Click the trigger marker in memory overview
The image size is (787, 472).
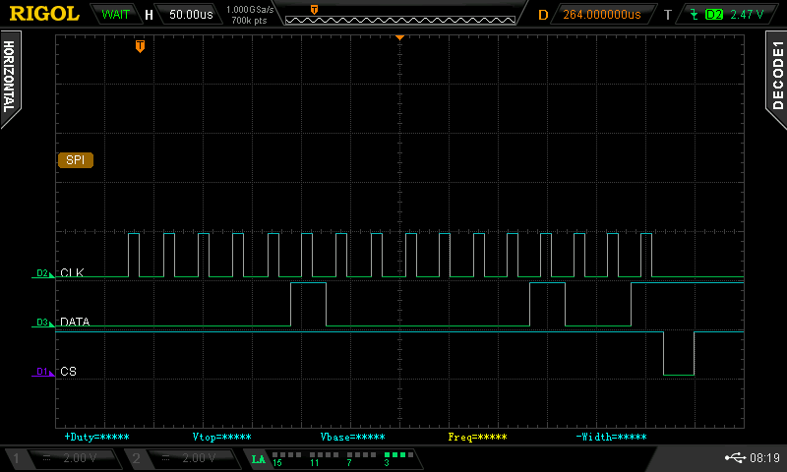[314, 10]
